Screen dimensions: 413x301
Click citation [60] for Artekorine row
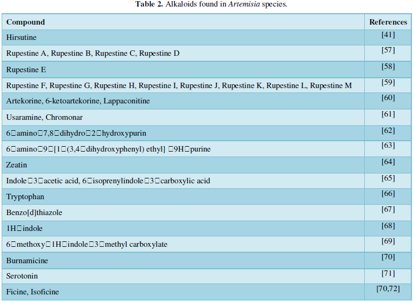pos(388,98)
